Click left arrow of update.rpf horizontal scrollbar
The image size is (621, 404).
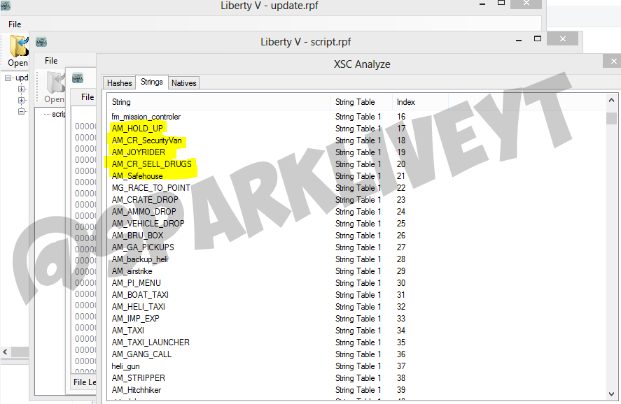pos(5,352)
